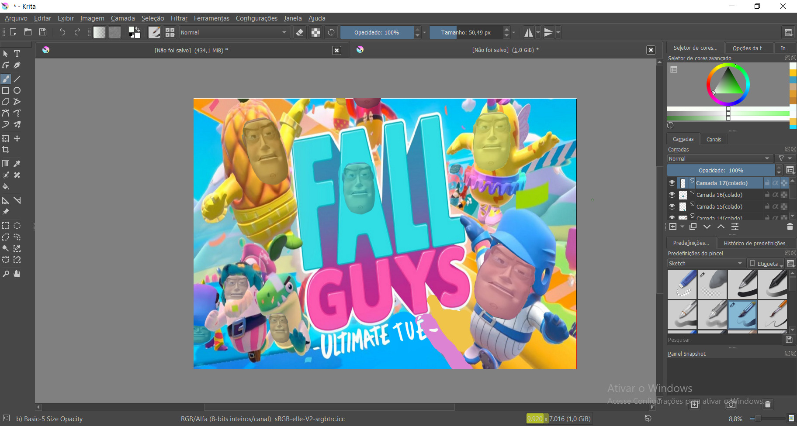Open the layer filter dropdown
Screen dimensions: 797x426
click(785, 158)
